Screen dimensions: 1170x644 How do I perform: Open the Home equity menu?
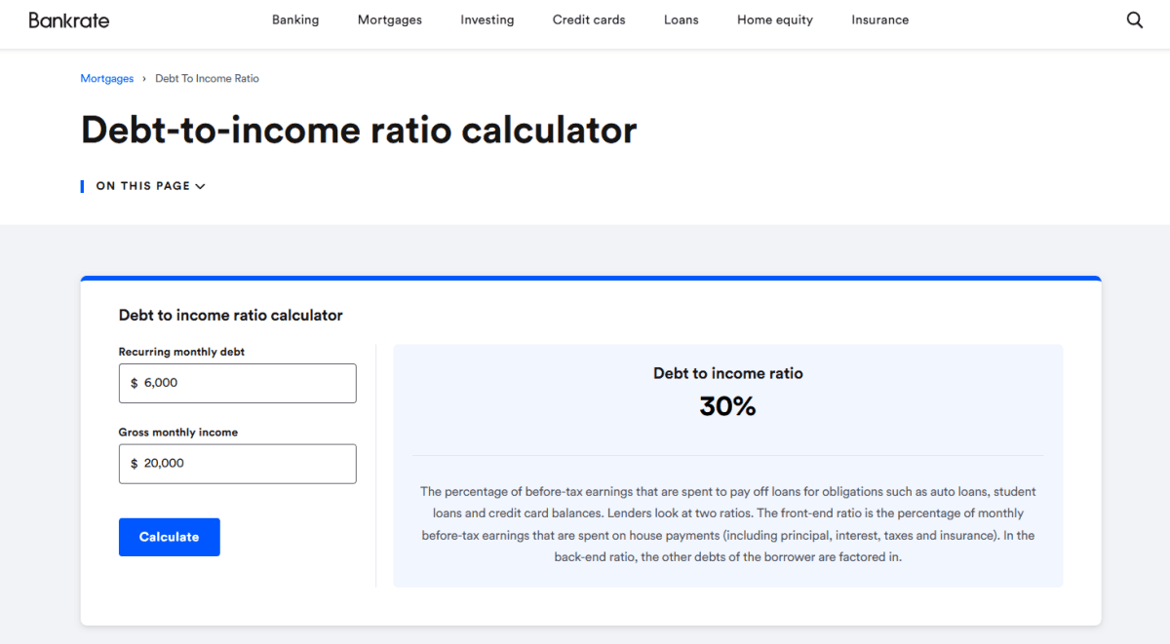(x=775, y=20)
